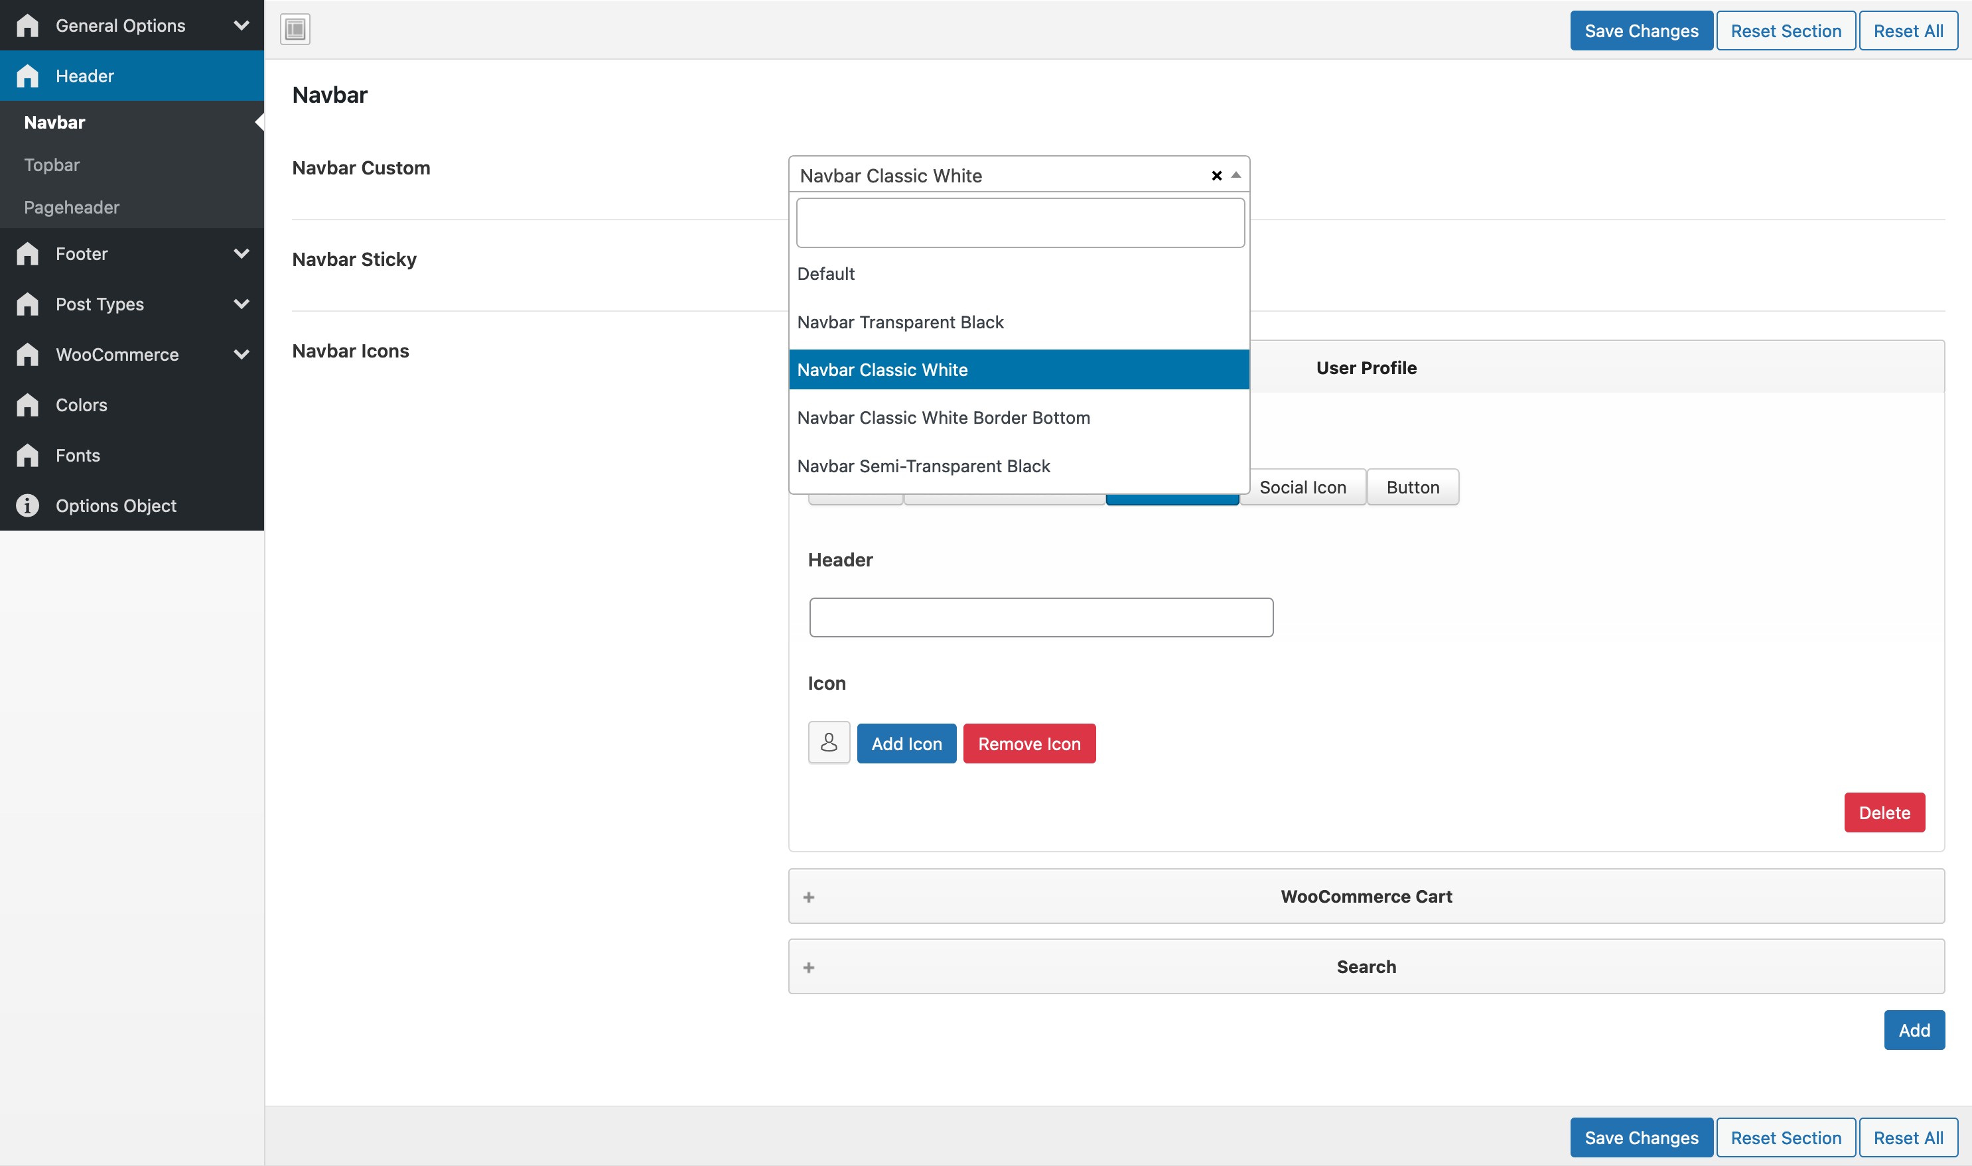Open the Colors section
The height and width of the screenshot is (1166, 1972).
[x=132, y=404]
